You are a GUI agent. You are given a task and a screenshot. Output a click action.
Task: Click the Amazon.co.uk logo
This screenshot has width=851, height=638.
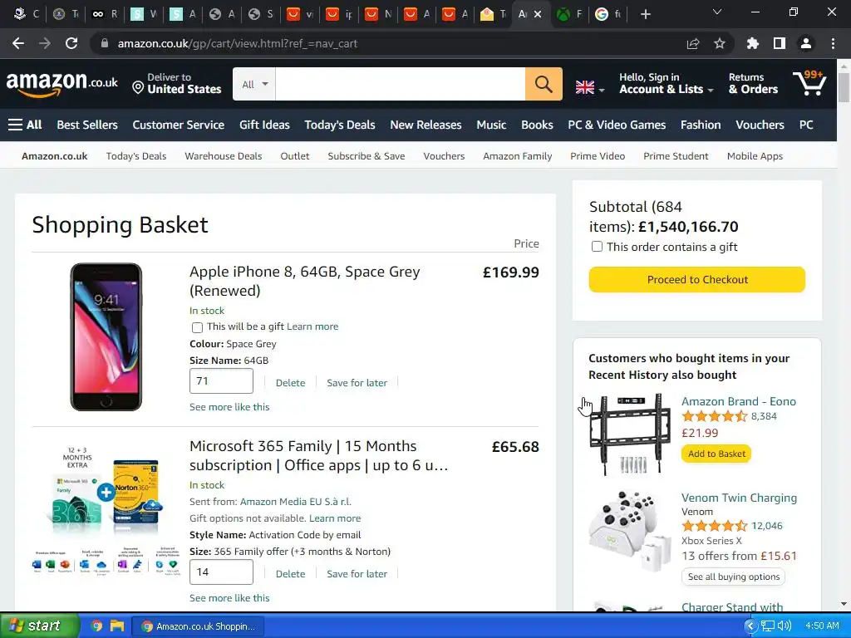click(x=61, y=84)
